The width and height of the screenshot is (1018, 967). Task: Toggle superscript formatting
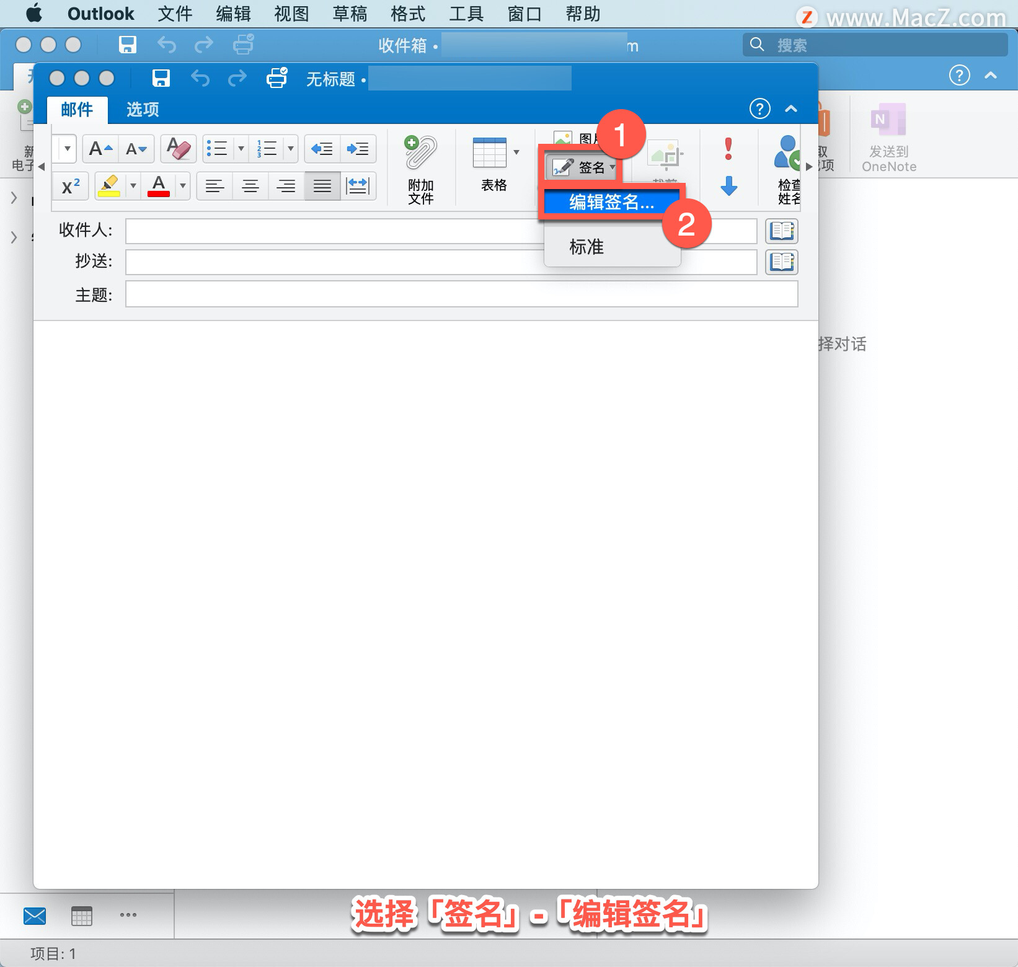click(x=71, y=186)
